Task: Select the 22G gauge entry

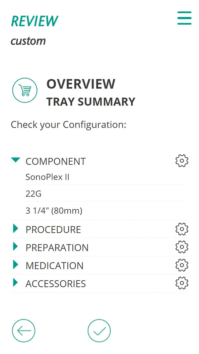Action: (x=33, y=194)
